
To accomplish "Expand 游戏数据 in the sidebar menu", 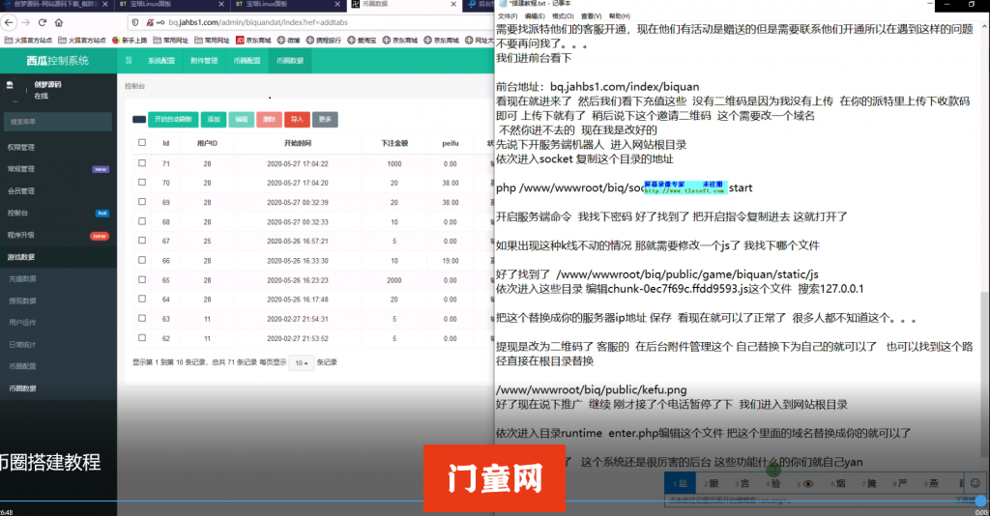I will click(21, 256).
